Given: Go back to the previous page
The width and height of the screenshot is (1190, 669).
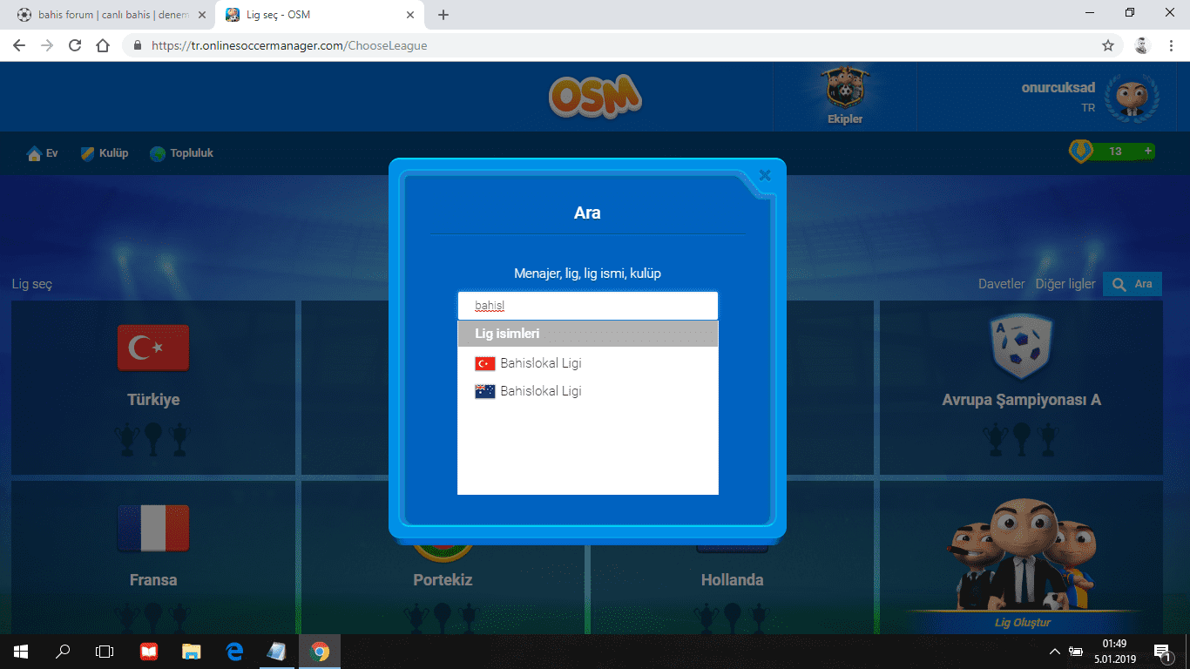Looking at the screenshot, I should [x=20, y=45].
